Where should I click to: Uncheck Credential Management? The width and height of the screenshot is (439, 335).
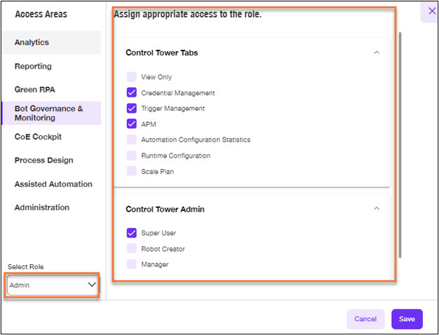(132, 93)
